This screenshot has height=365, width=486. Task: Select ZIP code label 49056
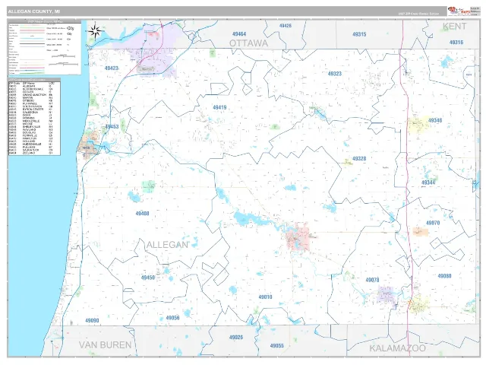(x=172, y=318)
